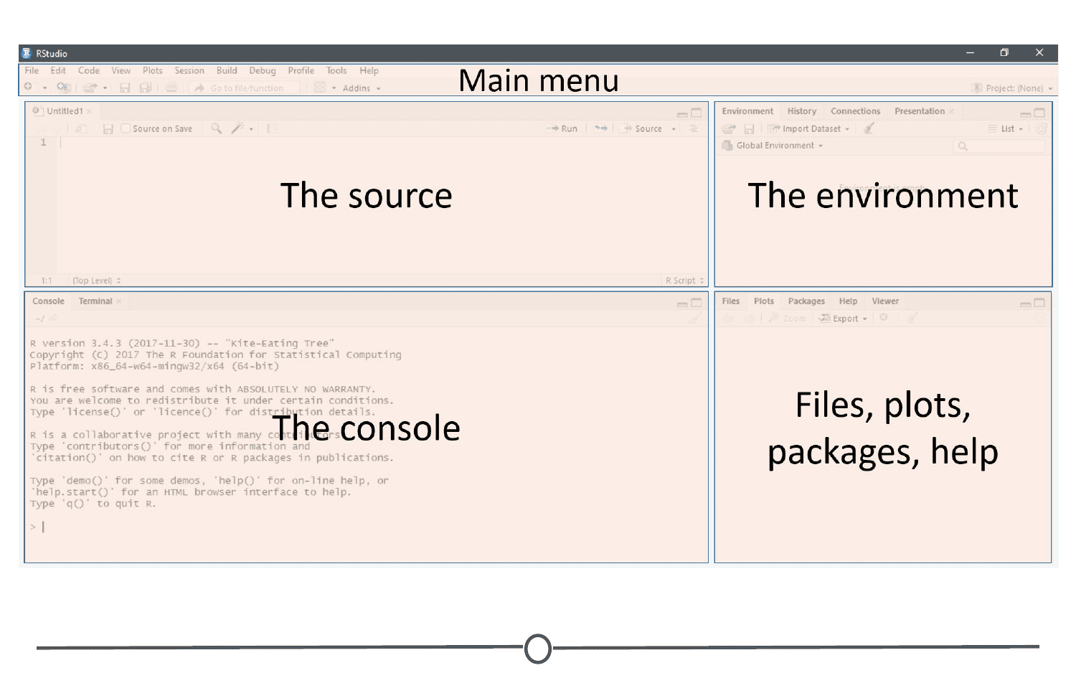Open the Tools menu
The image size is (1076, 673).
(336, 70)
